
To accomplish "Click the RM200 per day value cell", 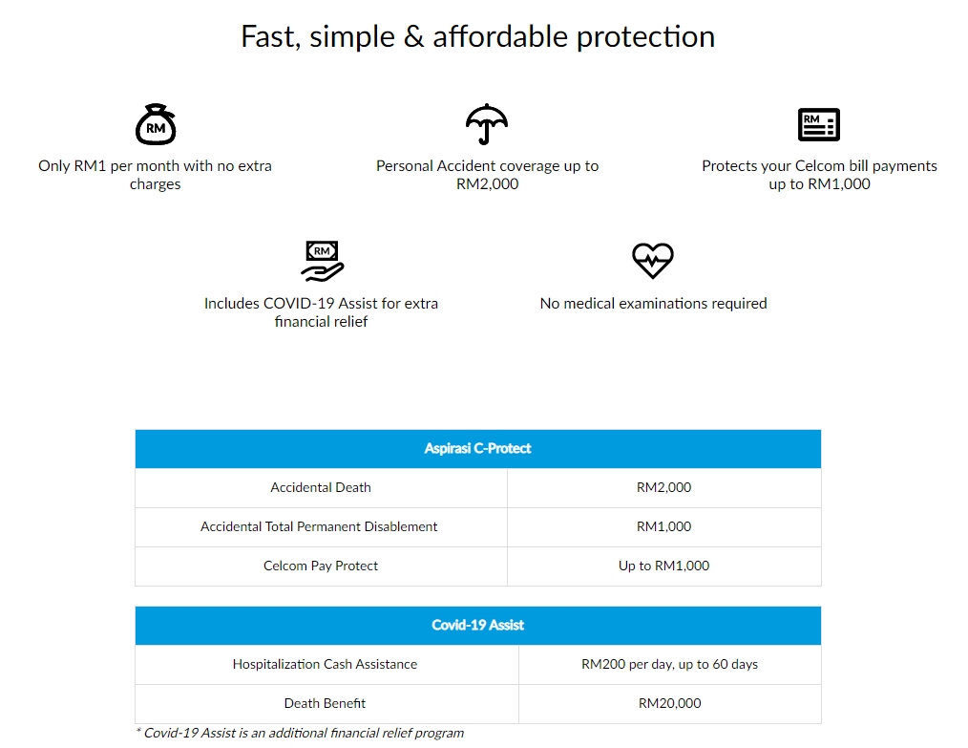I will click(669, 664).
